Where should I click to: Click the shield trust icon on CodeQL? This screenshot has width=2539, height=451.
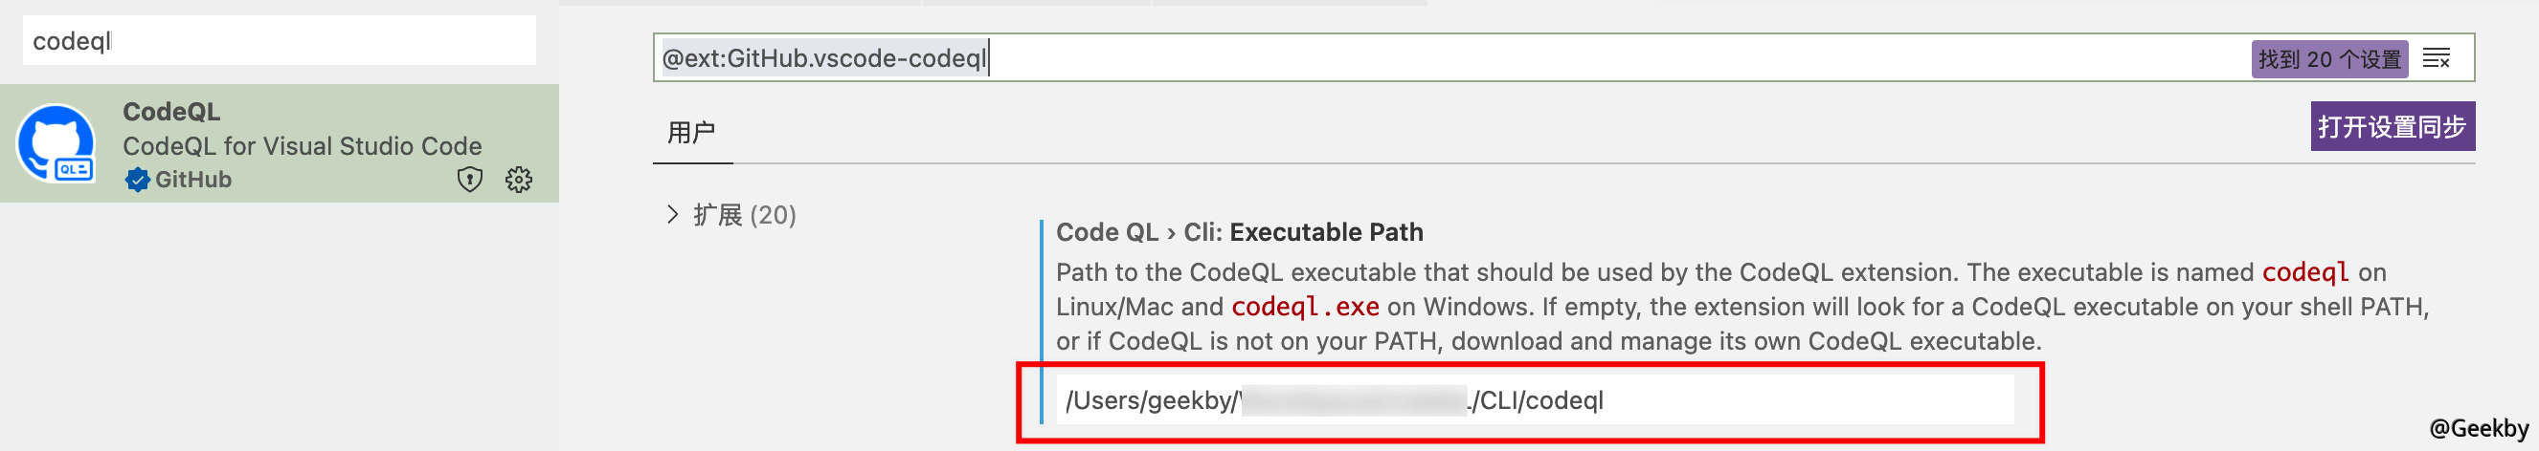pyautogui.click(x=470, y=180)
